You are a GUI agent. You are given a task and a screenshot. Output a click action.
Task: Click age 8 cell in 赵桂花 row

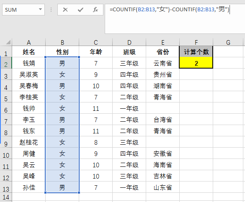[96, 142]
